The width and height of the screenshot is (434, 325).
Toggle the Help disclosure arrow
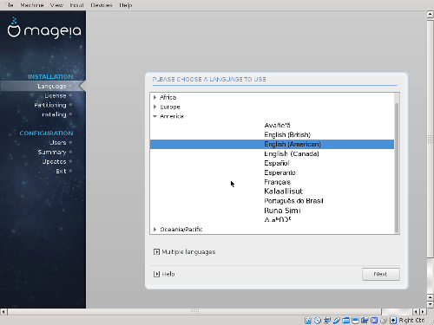pos(156,274)
